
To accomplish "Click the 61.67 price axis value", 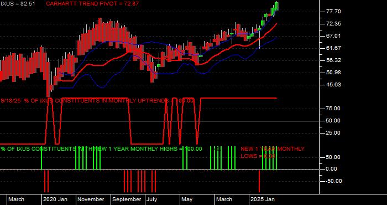I will coord(334,48).
